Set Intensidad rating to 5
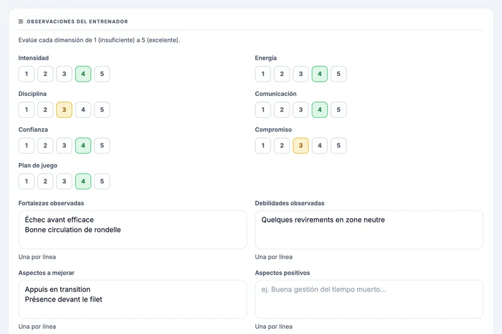Screen dimensions: 502x334 coord(102,74)
